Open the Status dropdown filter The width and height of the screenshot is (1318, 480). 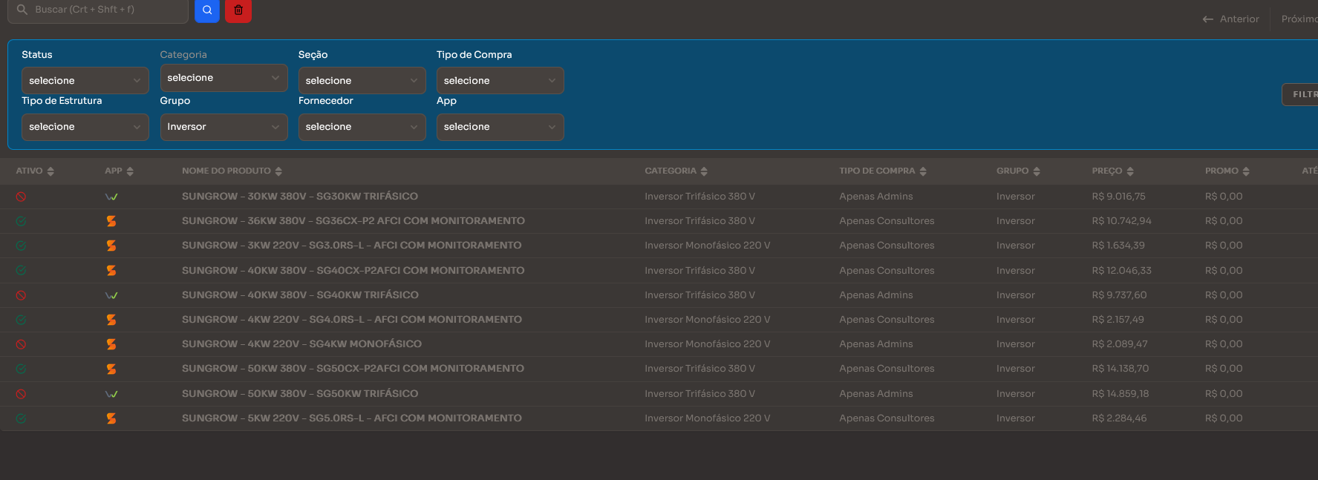point(85,81)
